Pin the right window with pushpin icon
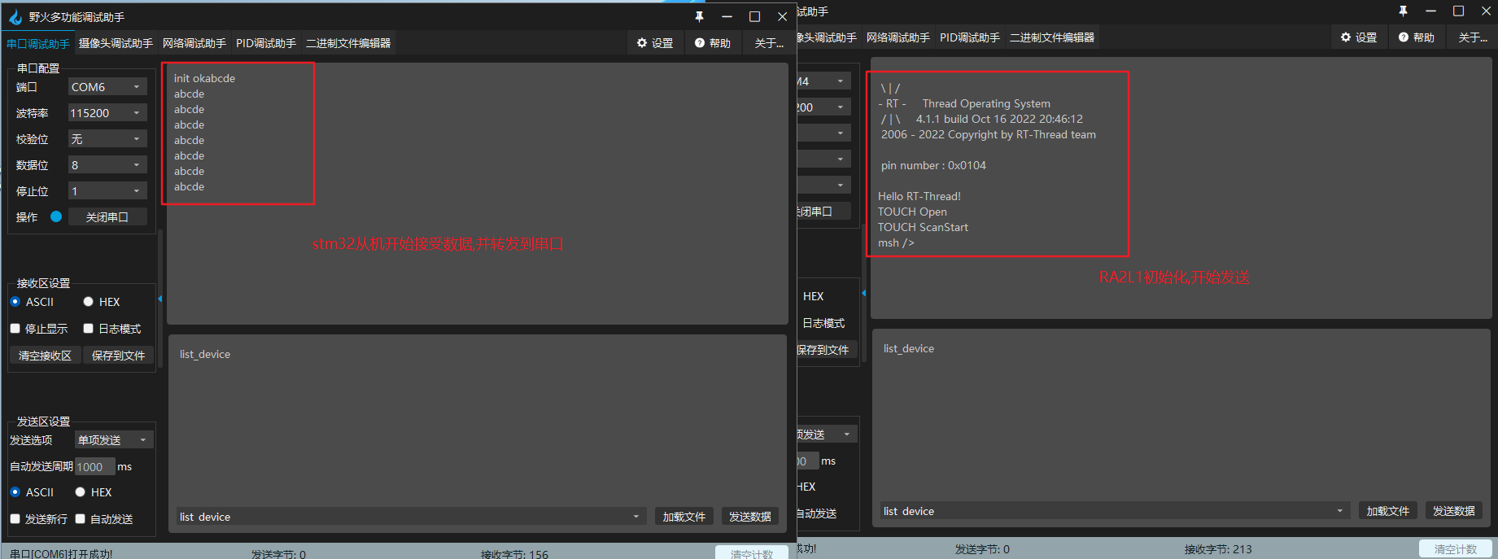The height and width of the screenshot is (559, 1498). point(1403,11)
